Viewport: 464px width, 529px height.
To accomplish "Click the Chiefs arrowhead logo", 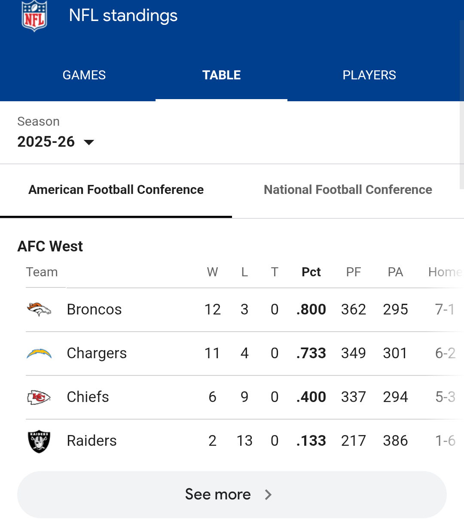I will [x=39, y=397].
